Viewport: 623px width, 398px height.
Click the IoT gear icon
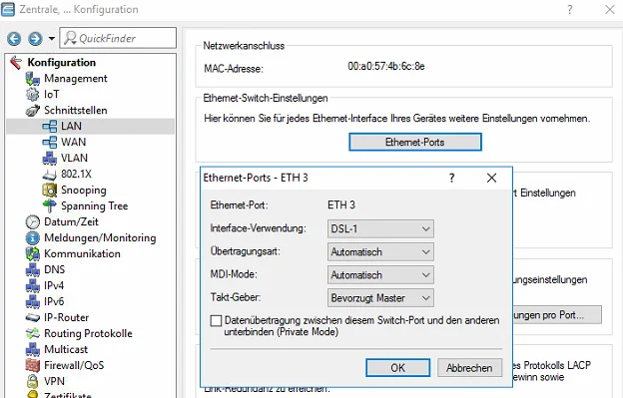[33, 95]
